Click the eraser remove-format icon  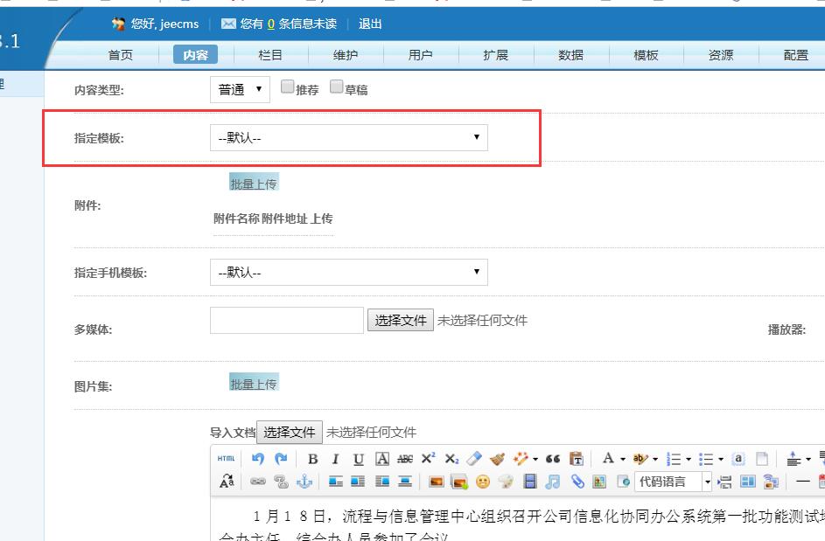tap(474, 459)
